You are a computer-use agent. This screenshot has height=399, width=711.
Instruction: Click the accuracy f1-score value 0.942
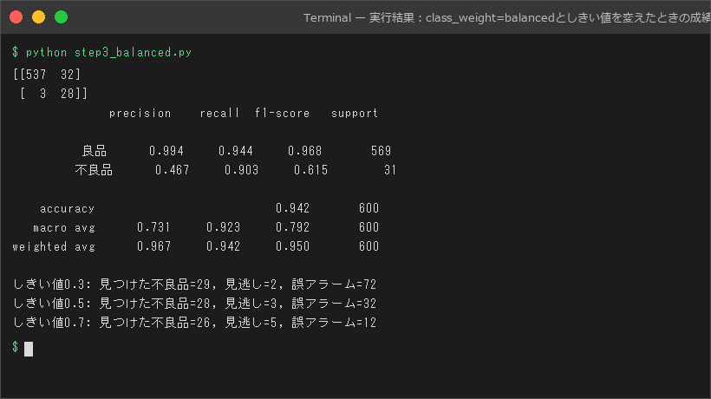click(x=292, y=208)
